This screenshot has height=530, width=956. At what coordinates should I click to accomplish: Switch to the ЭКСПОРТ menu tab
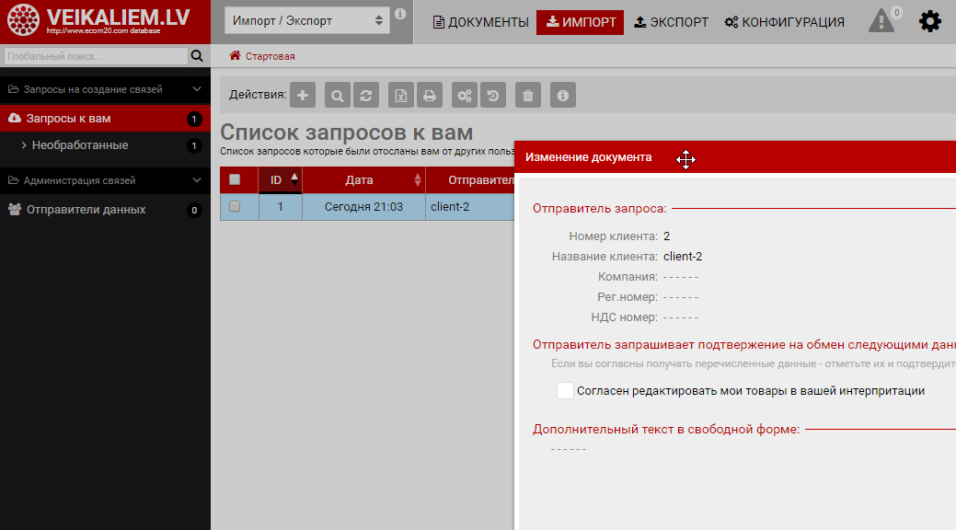[672, 22]
